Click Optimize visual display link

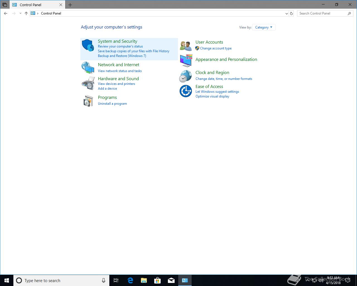(x=212, y=96)
